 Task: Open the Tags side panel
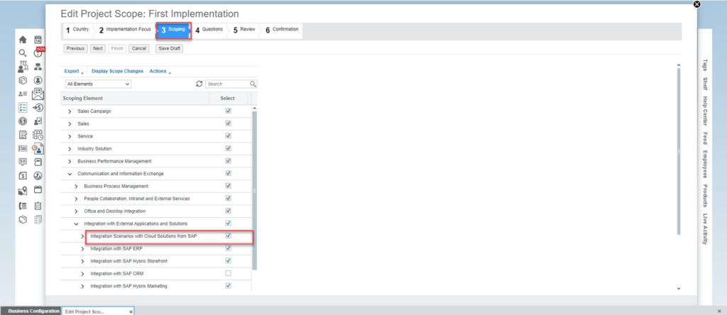click(x=704, y=65)
